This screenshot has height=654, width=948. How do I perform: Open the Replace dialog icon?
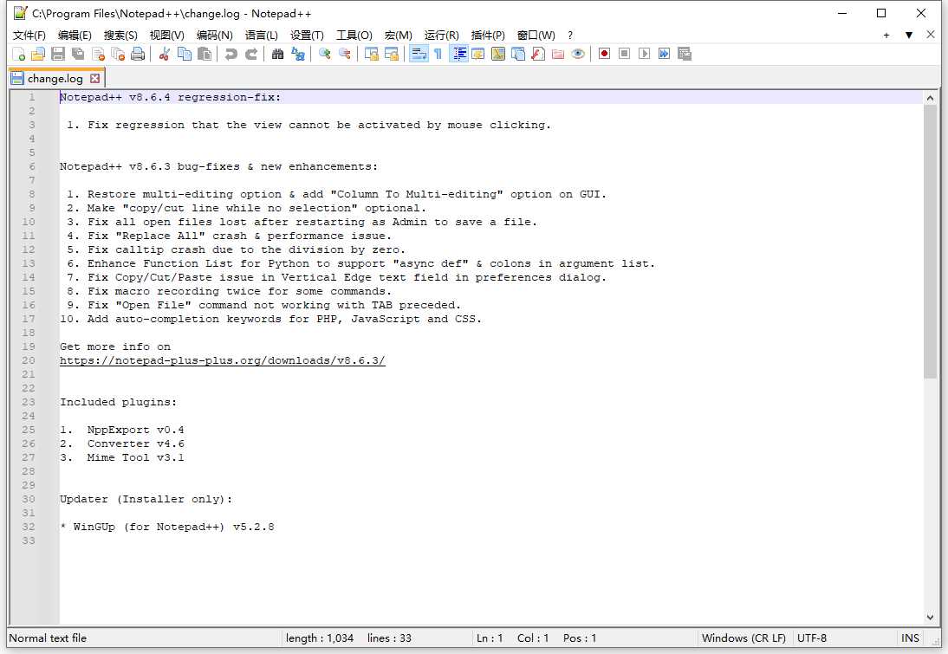click(x=298, y=54)
